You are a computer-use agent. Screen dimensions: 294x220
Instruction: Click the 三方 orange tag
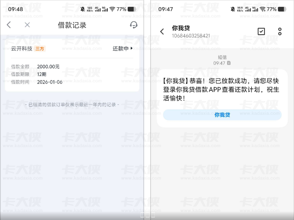pyautogui.click(x=40, y=49)
